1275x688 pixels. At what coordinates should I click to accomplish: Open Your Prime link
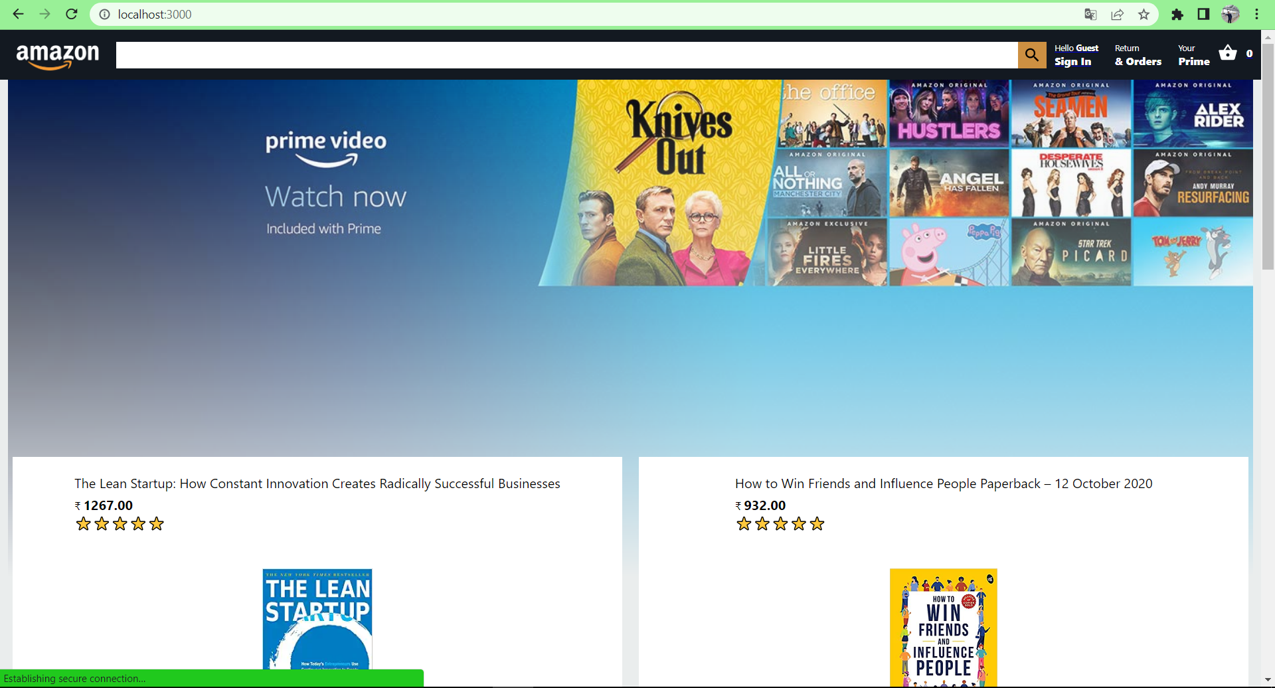pos(1194,54)
